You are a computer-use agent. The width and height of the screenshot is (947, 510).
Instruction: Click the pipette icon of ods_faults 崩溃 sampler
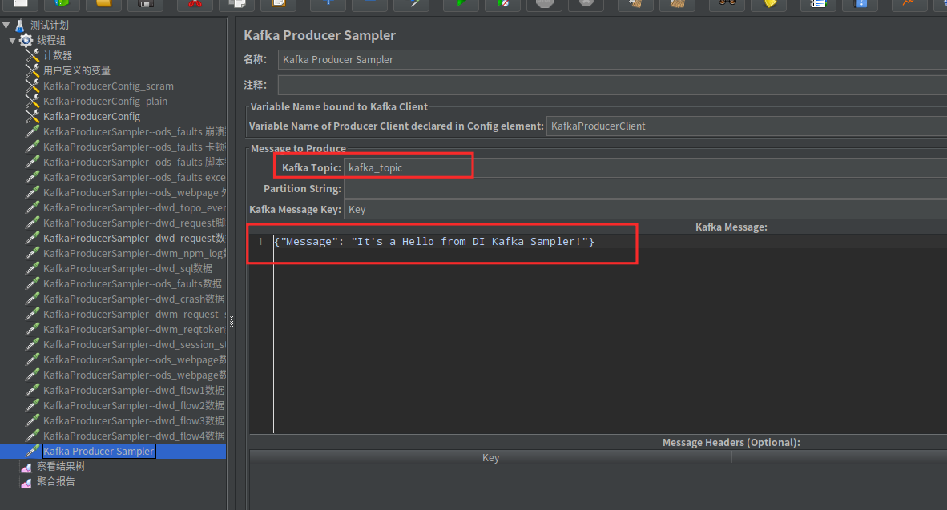(33, 131)
